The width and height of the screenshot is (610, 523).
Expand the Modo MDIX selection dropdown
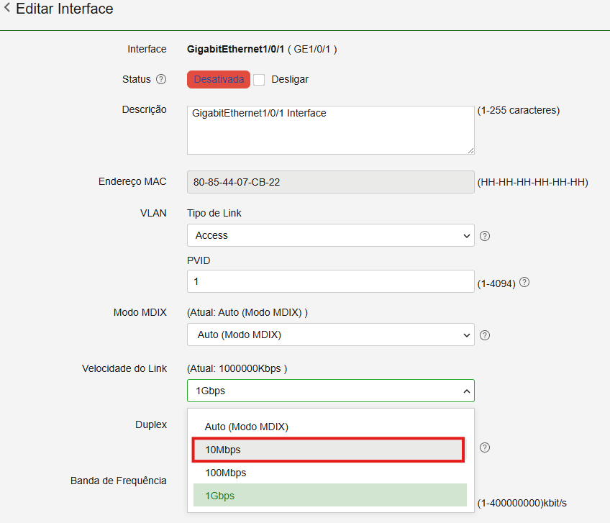[330, 335]
